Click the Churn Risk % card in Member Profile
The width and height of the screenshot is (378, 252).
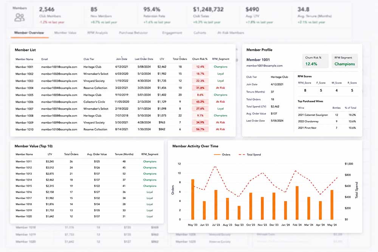(315, 61)
